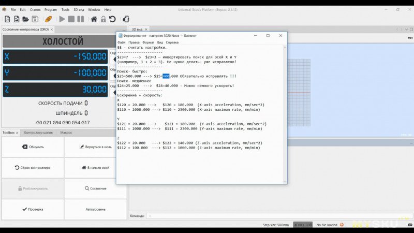The height and width of the screenshot is (233, 414).
Task: Open the Help menu
Action: 108,9
